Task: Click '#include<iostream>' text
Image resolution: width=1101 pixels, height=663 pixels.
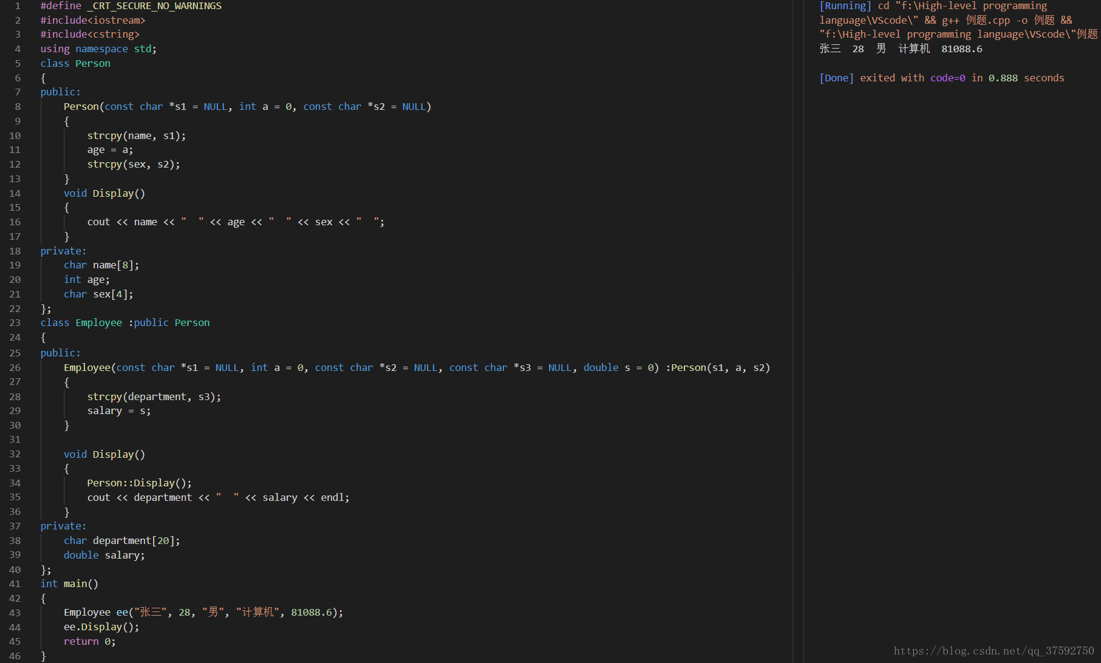Action: point(93,20)
